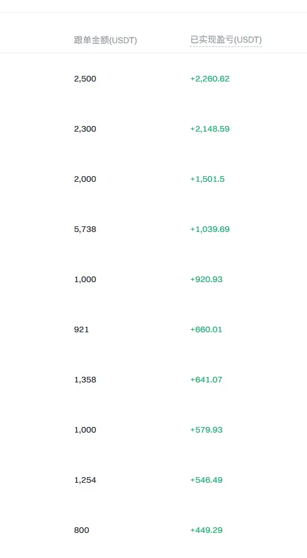
Task: Click the +1,501.5 profit value
Action: pos(207,179)
